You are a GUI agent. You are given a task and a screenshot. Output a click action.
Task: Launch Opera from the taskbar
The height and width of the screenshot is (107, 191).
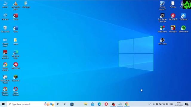106,104
